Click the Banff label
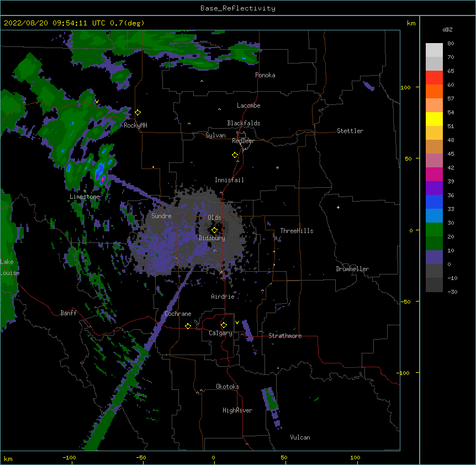Viewport: 476px width, 465px height. pyautogui.click(x=68, y=313)
